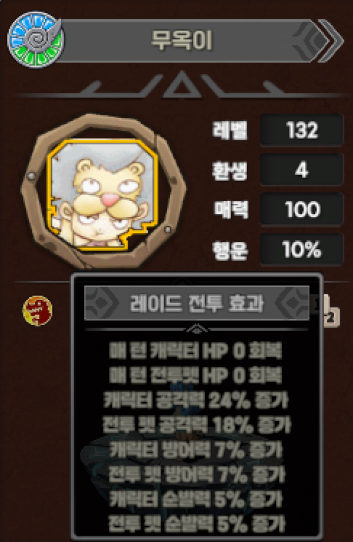Click the 레벨 value box showing 132

[302, 130]
